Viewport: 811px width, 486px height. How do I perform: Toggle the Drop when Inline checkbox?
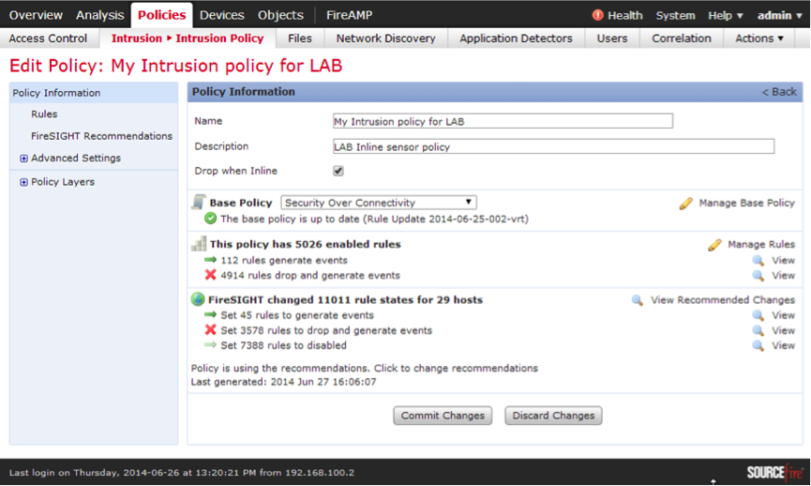point(338,171)
